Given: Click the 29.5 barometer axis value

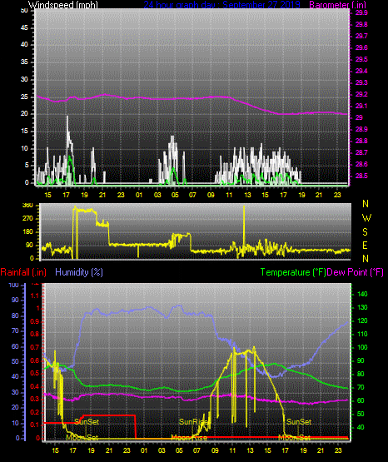Looking at the screenshot, I should point(361,59).
